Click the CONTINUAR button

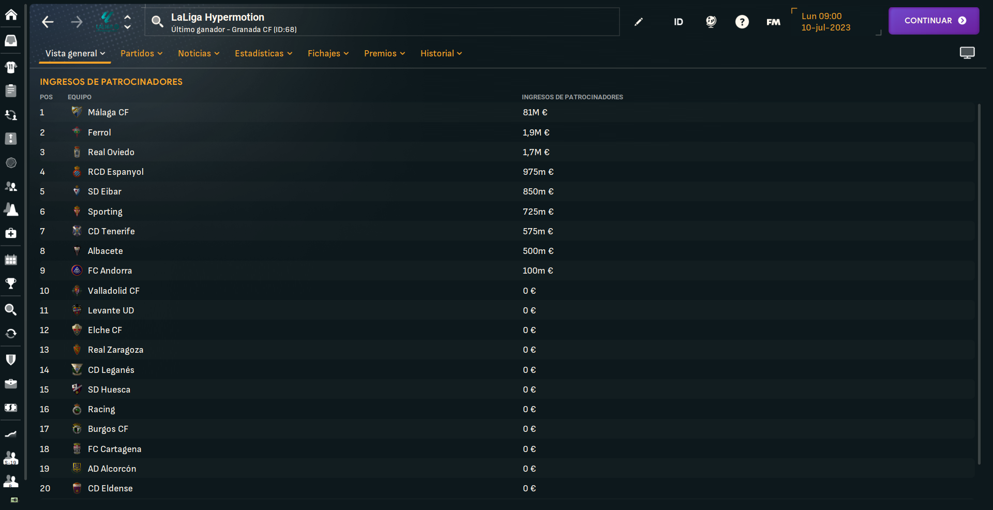click(x=934, y=21)
